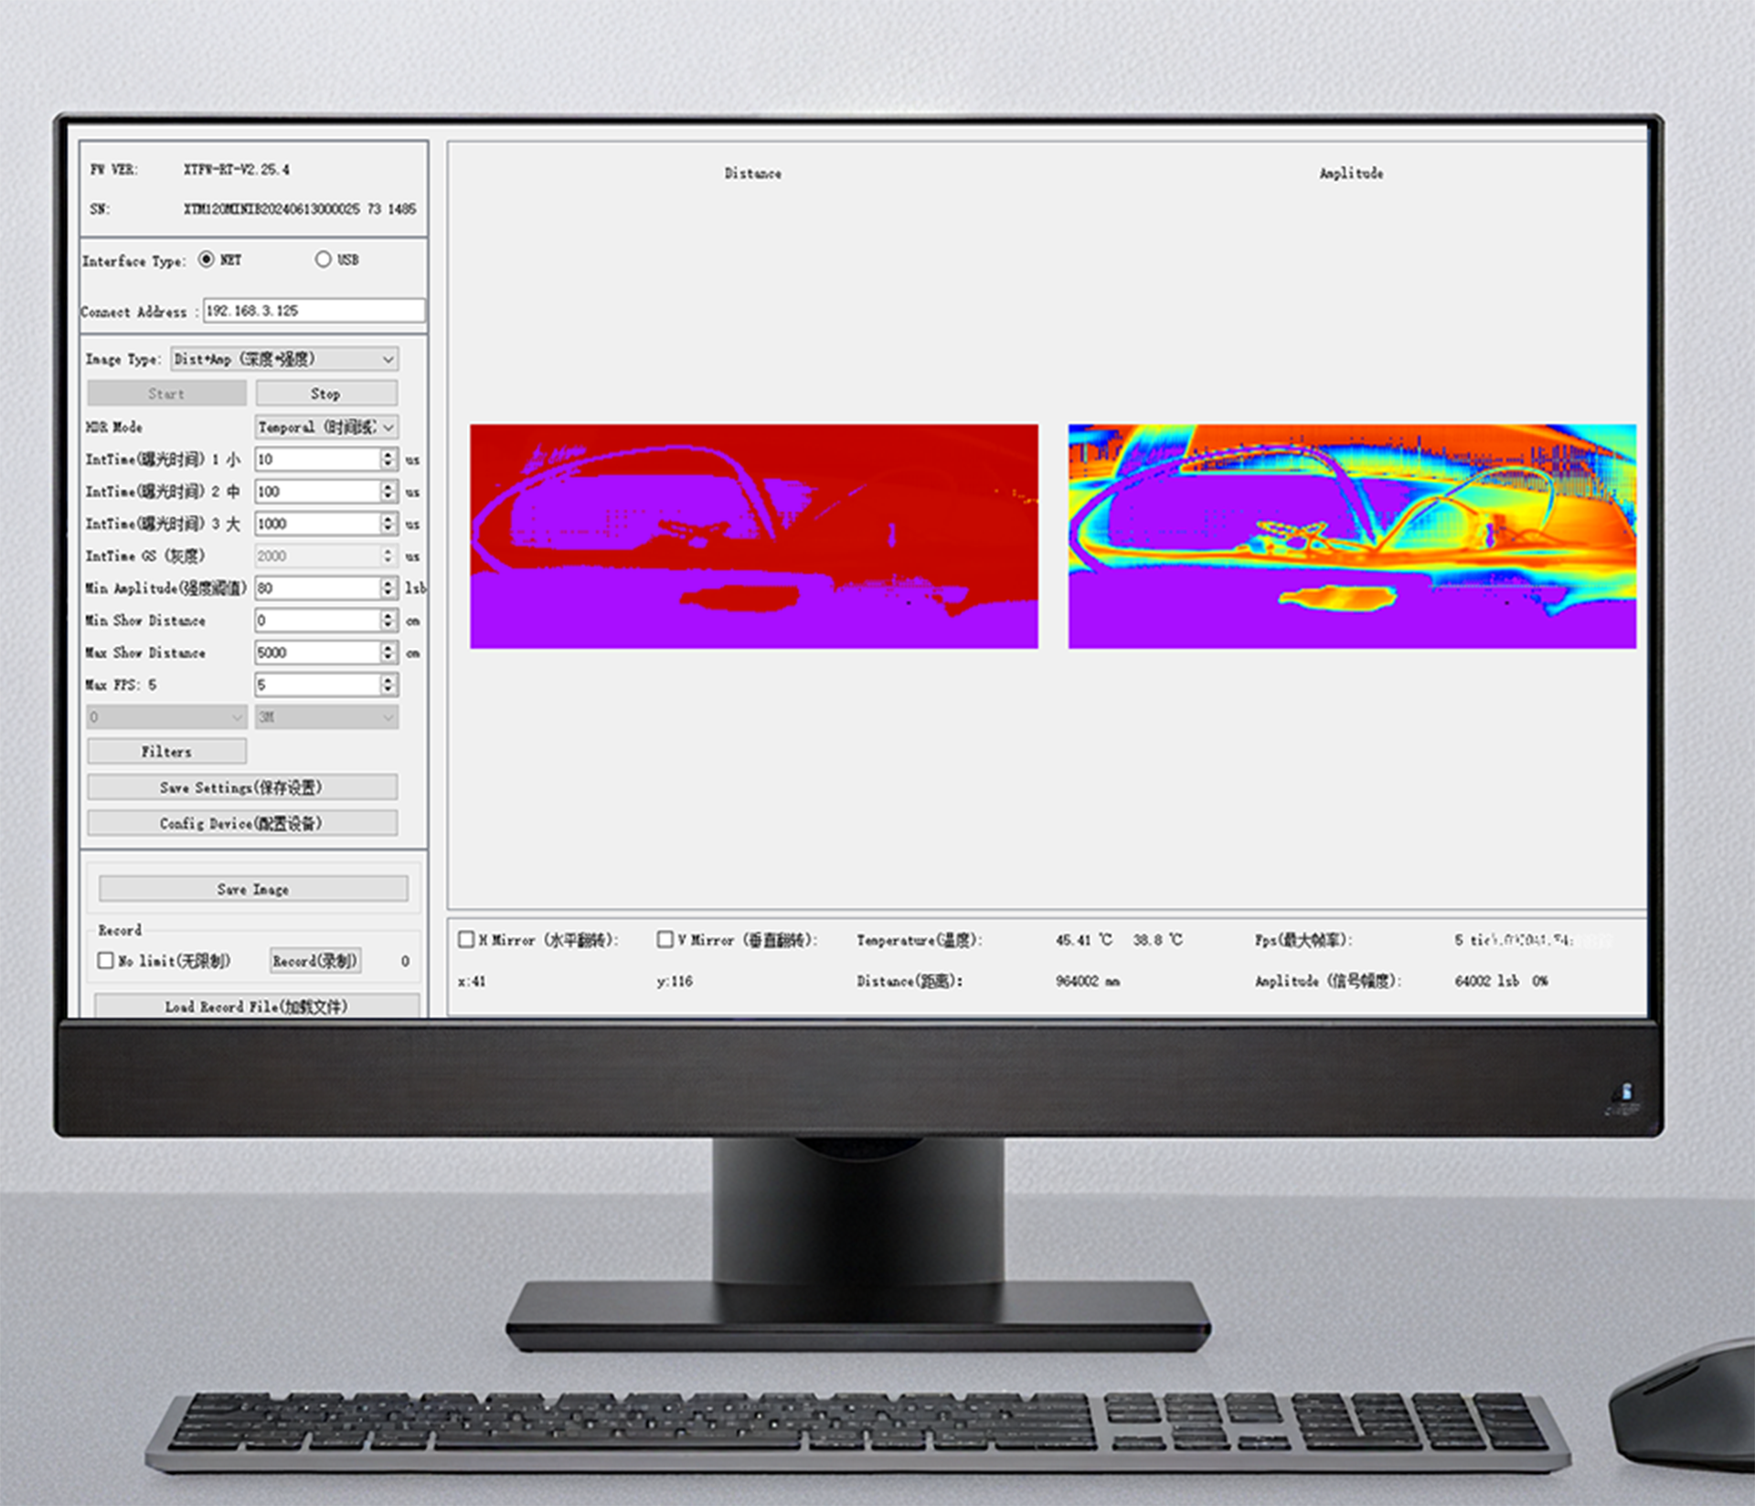Viewport: 1755px width, 1506px height.
Task: Click the Stop button
Action: [x=326, y=394]
